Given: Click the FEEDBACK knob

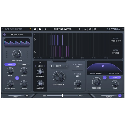Looking at the screenshot, I should coord(97,82).
